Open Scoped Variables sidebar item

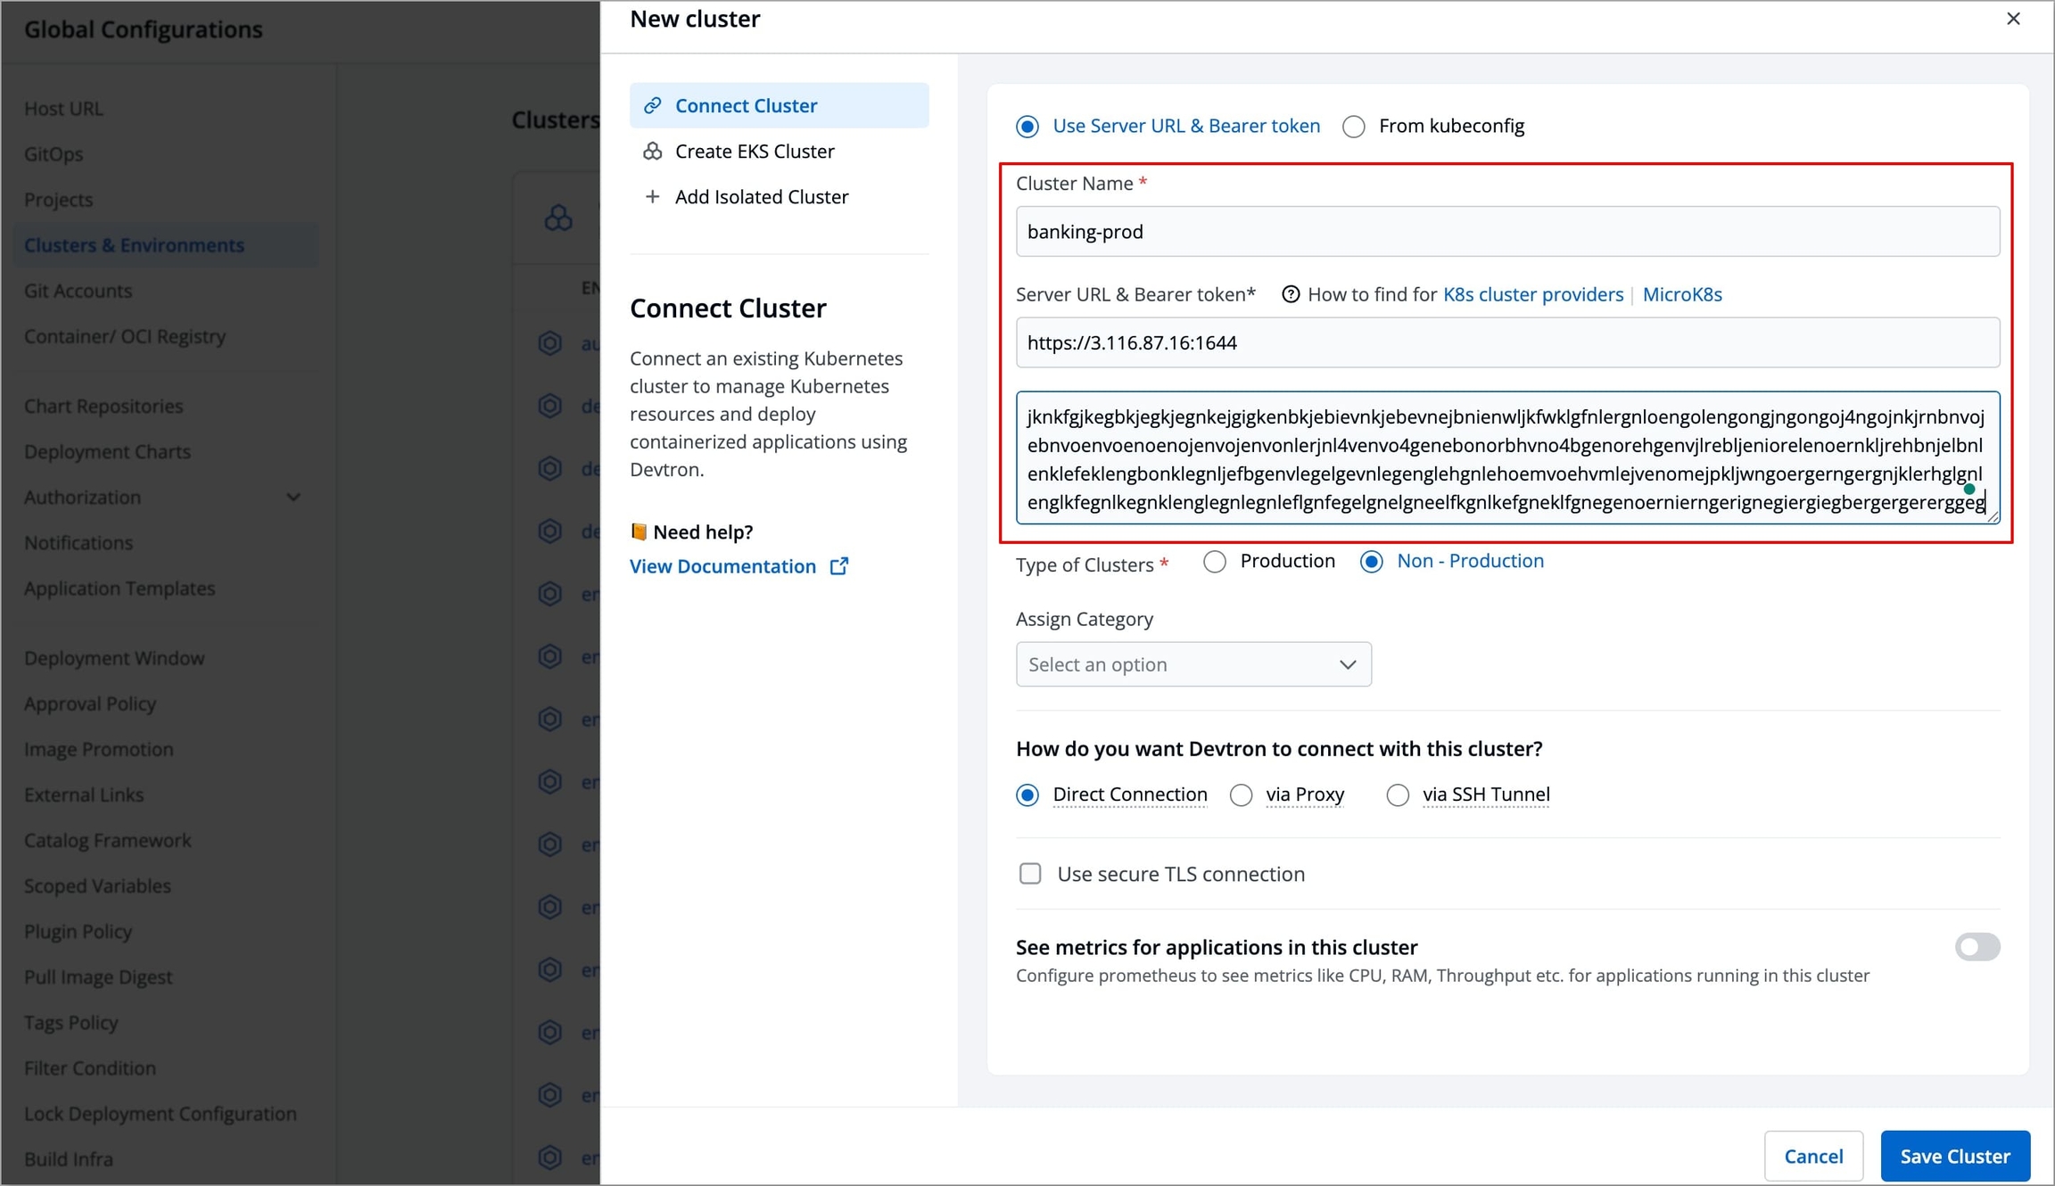(x=97, y=885)
